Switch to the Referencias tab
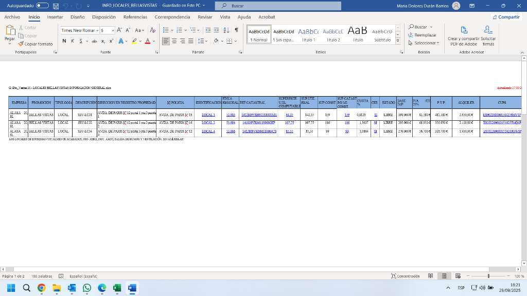527x296 pixels. 135,17
